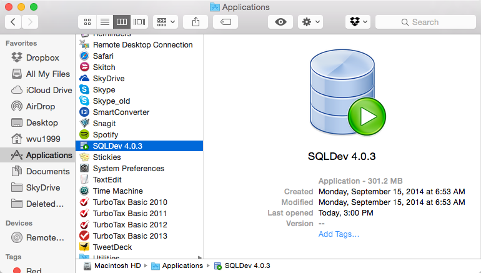Viewport: 481px width, 273px height.
Task: Open the Action gear menu
Action: point(310,22)
